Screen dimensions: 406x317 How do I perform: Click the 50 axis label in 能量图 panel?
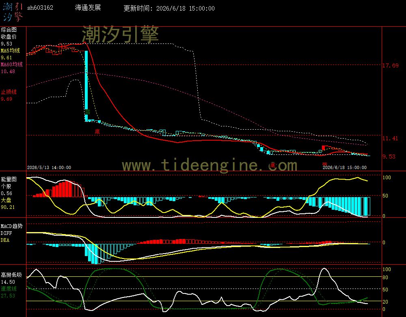(385, 196)
